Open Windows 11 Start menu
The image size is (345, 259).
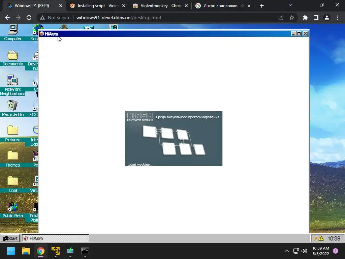[11, 251]
